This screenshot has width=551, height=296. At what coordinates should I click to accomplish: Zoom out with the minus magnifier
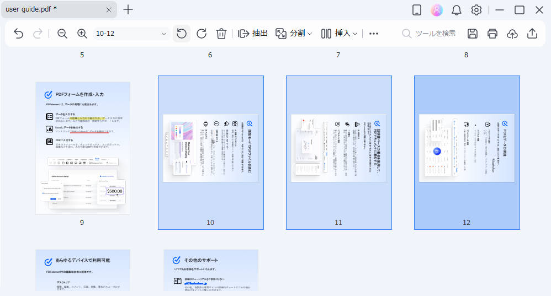click(x=62, y=34)
